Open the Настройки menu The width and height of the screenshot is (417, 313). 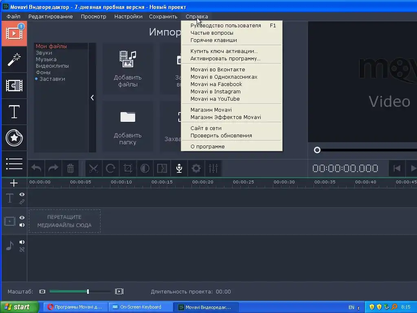click(x=128, y=16)
